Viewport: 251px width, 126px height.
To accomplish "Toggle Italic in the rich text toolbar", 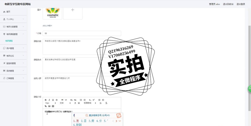I will pyautogui.click(x=49, y=100).
